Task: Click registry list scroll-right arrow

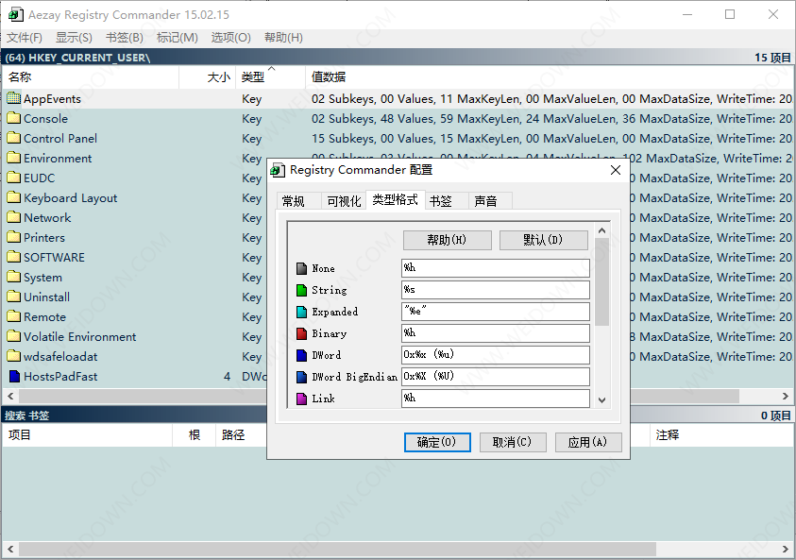Action: (x=786, y=396)
